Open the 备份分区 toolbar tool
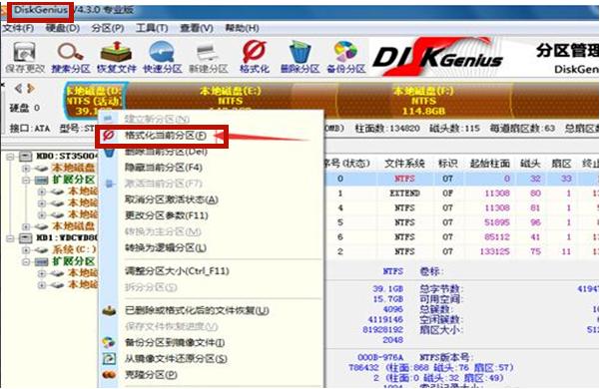Screen dimensions: 600x389 pos(345,57)
